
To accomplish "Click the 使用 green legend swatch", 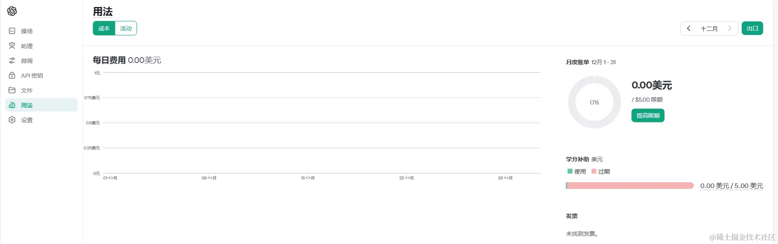I will tap(570, 171).
